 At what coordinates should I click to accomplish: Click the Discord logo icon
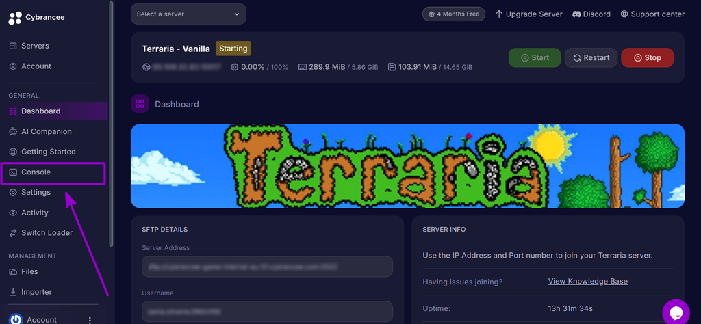576,14
